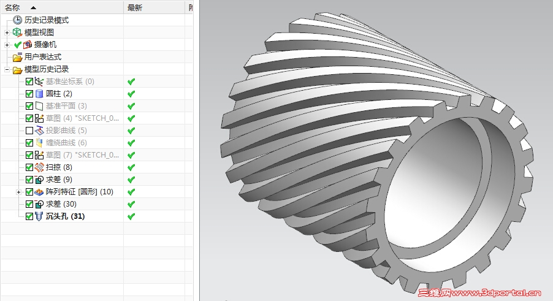The height and width of the screenshot is (301, 553).
Task: Expand the 摄像机 node
Action: (7, 45)
